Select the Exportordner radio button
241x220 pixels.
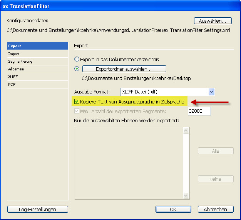tap(77, 69)
